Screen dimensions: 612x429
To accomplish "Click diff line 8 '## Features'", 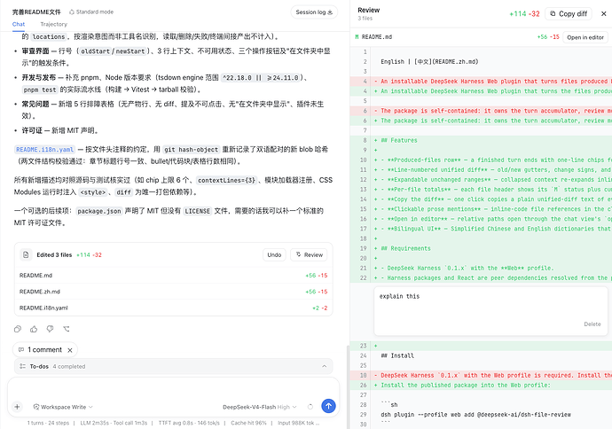I will tap(481, 140).
